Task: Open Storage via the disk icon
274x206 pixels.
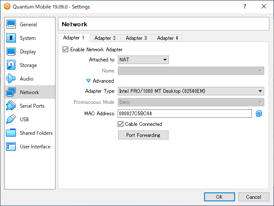Action: point(11,65)
